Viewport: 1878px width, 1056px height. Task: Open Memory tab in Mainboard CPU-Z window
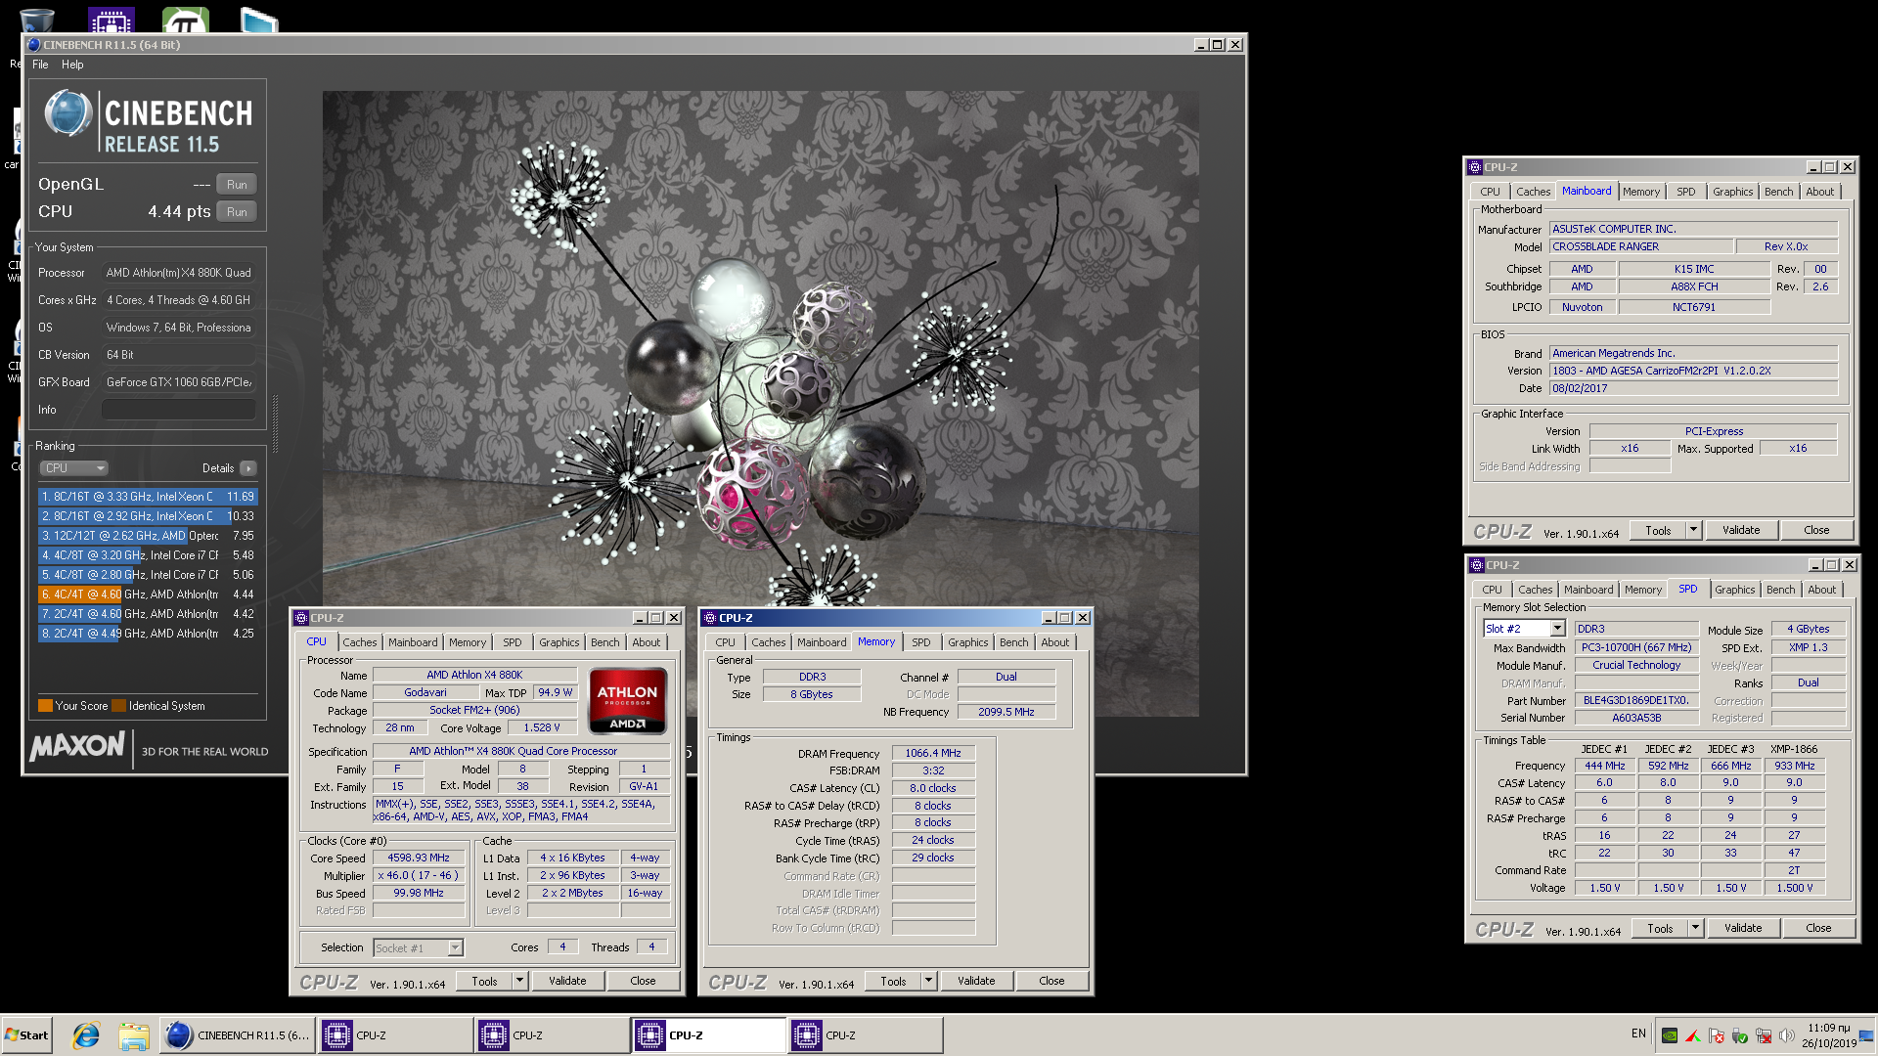pos(1641,192)
